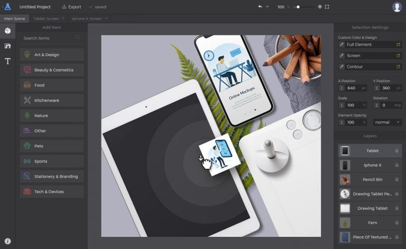The width and height of the screenshot is (406, 249).
Task: Select the Tablet layer thumbnail
Action: 345,150
